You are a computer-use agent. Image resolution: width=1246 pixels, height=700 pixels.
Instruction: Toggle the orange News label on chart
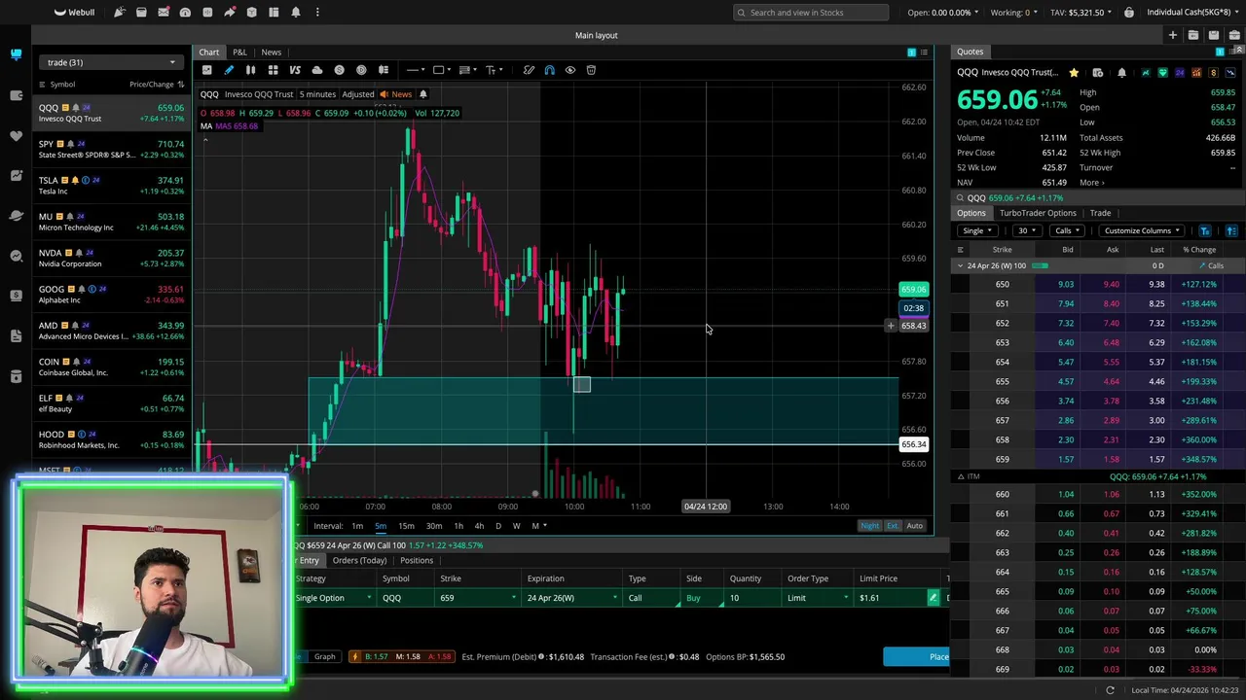(x=396, y=94)
